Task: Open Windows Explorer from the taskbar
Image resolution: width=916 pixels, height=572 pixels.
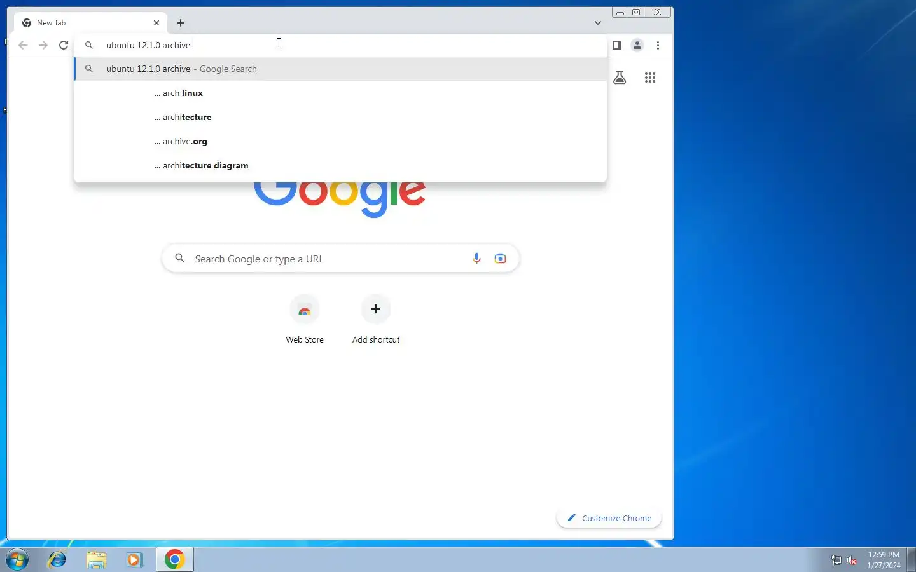Action: pos(96,560)
